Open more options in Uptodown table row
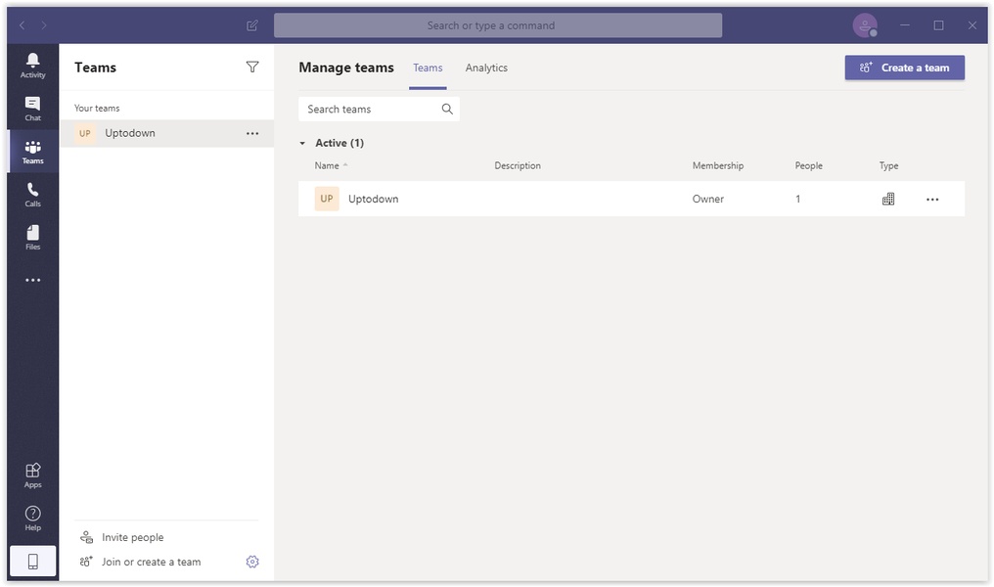994x587 pixels. (x=931, y=200)
